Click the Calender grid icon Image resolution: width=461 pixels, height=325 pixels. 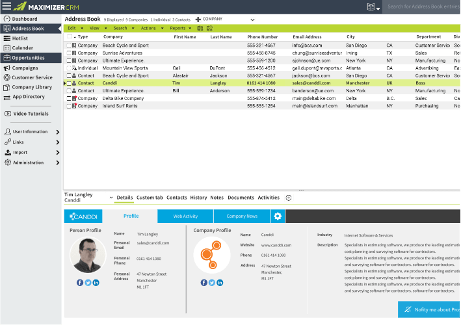click(7, 48)
